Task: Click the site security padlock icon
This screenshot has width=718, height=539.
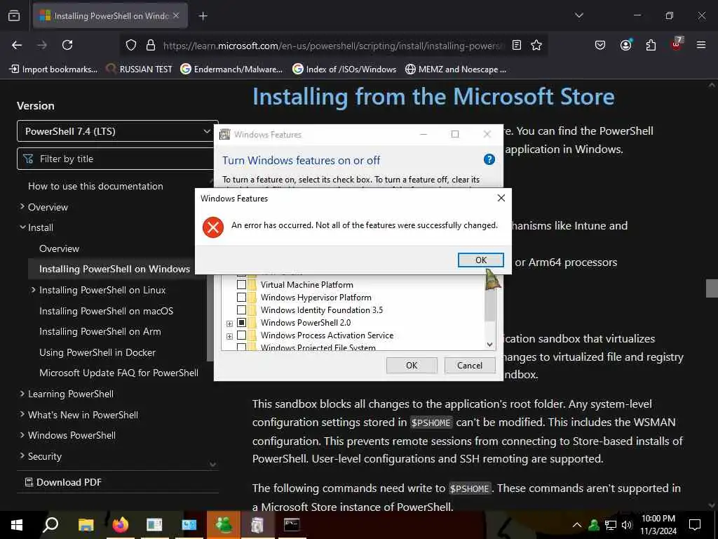Action: (151, 45)
